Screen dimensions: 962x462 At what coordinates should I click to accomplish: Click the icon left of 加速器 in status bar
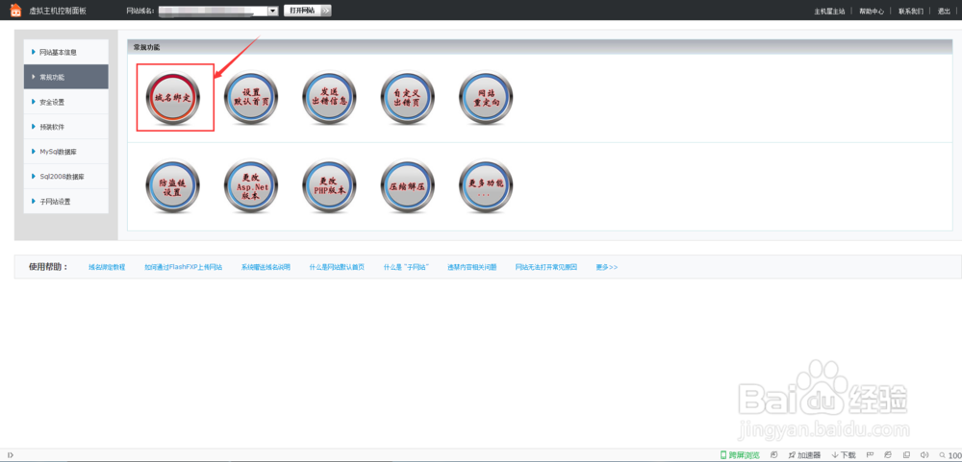coord(774,454)
